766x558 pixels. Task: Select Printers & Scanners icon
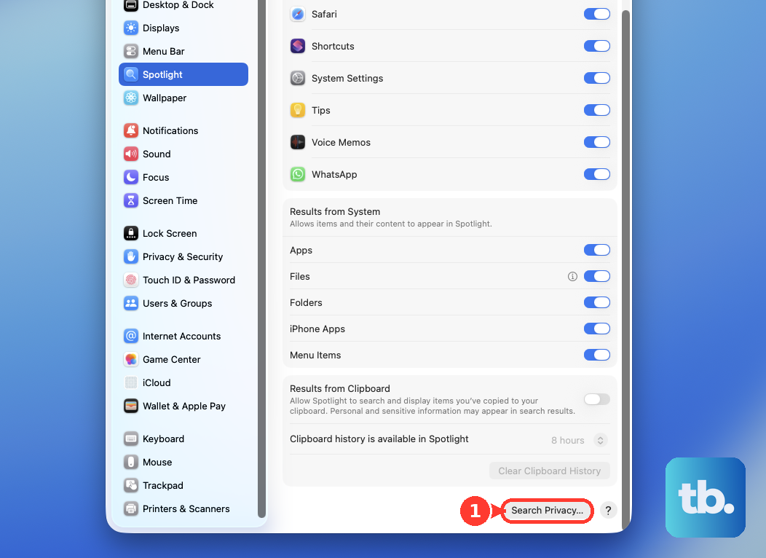point(131,508)
